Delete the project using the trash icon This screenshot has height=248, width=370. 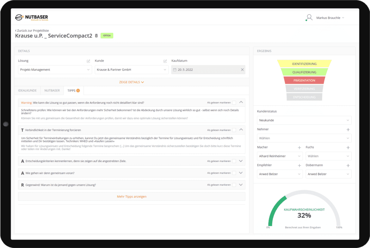pyautogui.click(x=97, y=35)
